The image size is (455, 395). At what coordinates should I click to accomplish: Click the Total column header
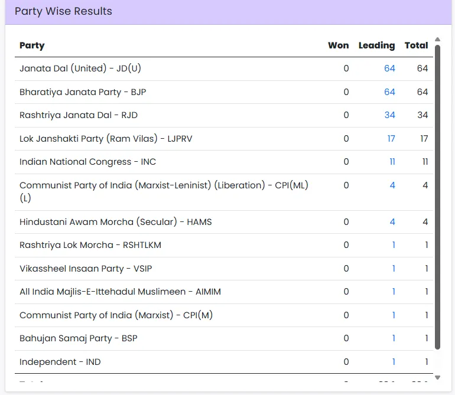(x=416, y=45)
